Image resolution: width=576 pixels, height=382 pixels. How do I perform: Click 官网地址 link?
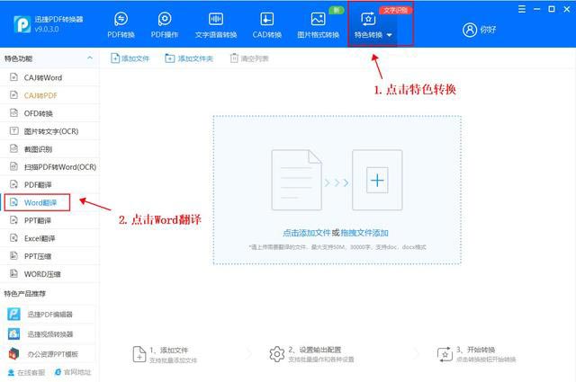[x=73, y=372]
